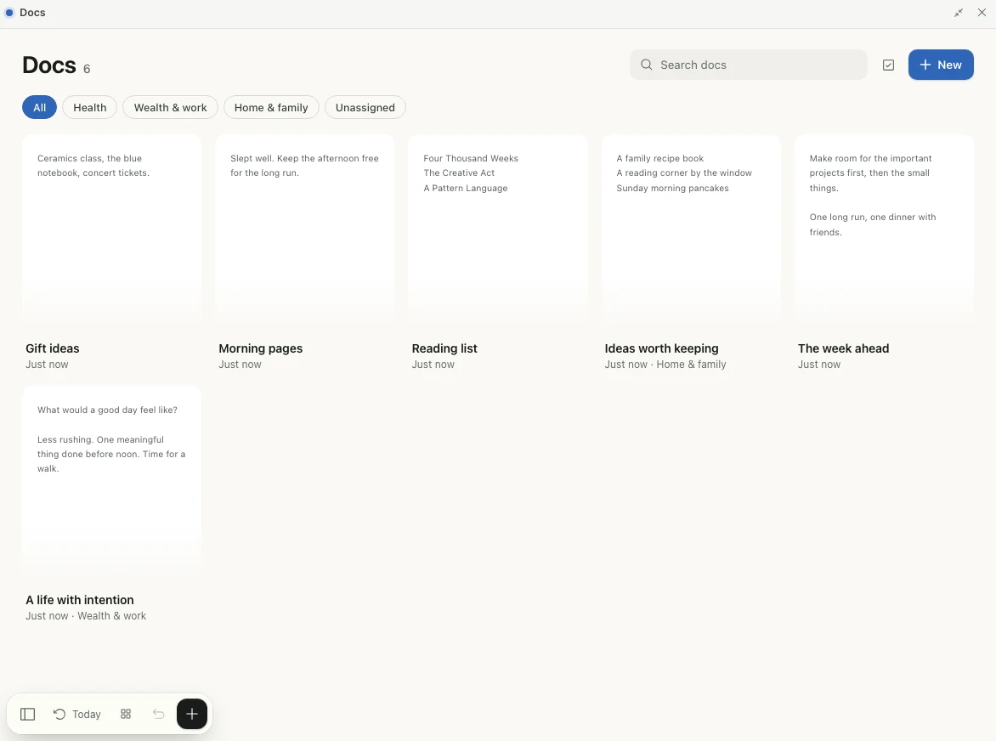
Task: Click the Ideas worth keeping title
Action: pyautogui.click(x=661, y=348)
